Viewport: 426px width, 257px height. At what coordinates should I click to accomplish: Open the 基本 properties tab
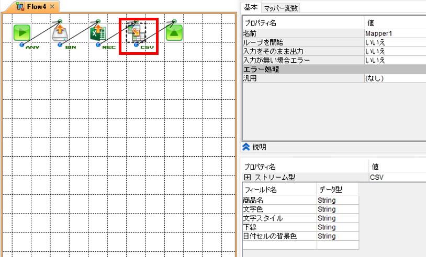tap(251, 7)
